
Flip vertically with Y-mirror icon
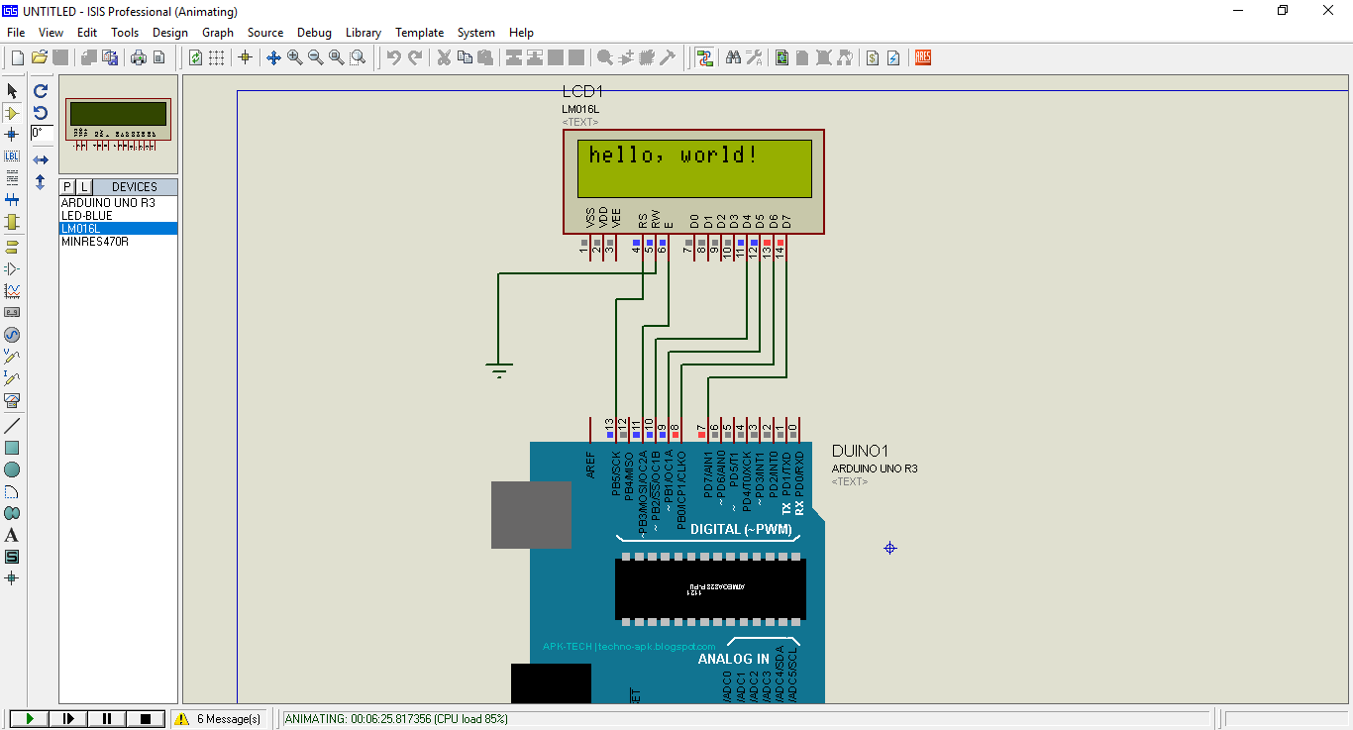[41, 182]
